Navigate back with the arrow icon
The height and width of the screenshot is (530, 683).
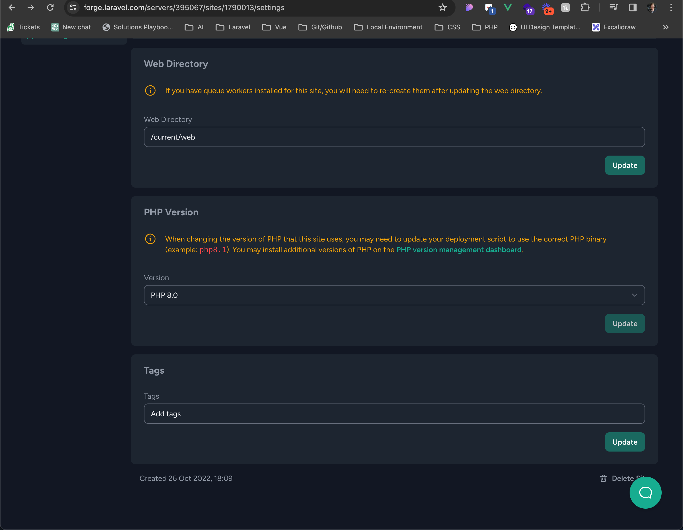(11, 7)
